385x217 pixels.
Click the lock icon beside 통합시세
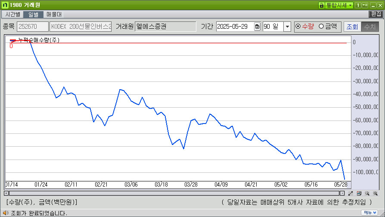321,5
